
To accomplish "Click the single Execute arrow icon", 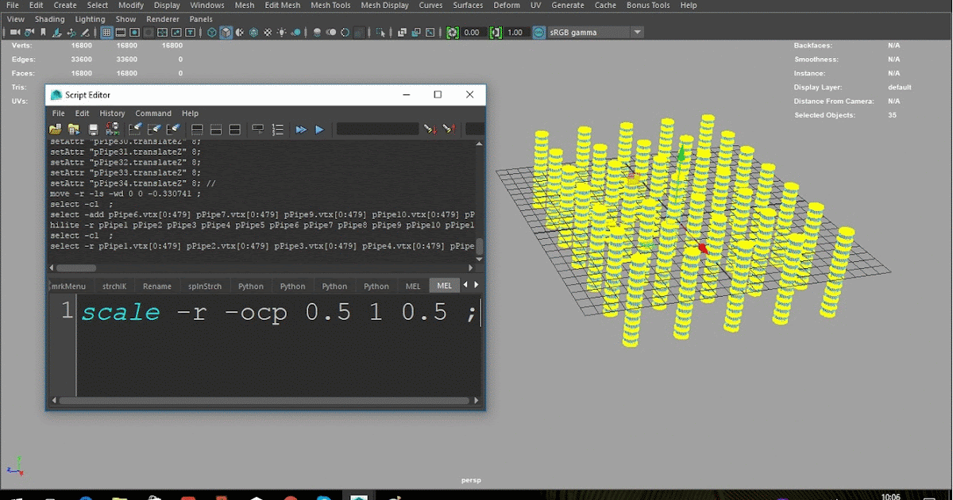I will [321, 129].
